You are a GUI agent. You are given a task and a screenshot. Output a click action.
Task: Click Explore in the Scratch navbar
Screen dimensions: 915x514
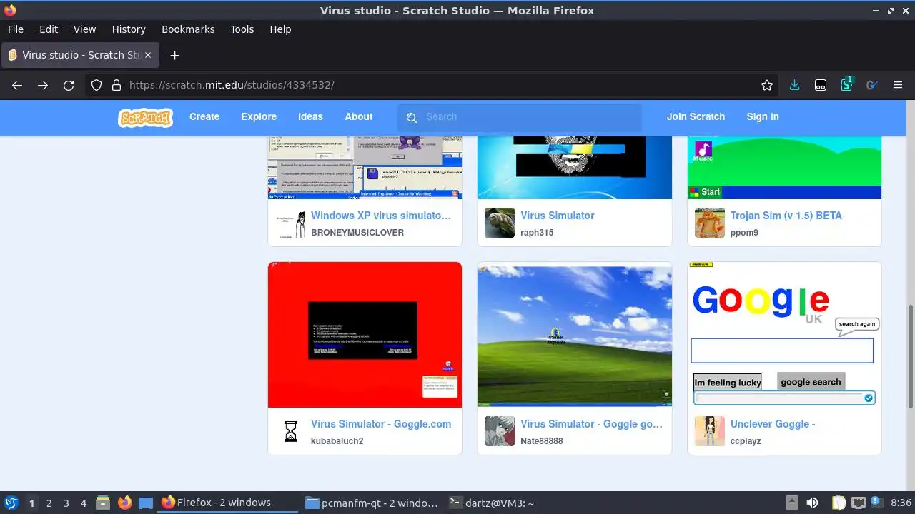tap(259, 117)
